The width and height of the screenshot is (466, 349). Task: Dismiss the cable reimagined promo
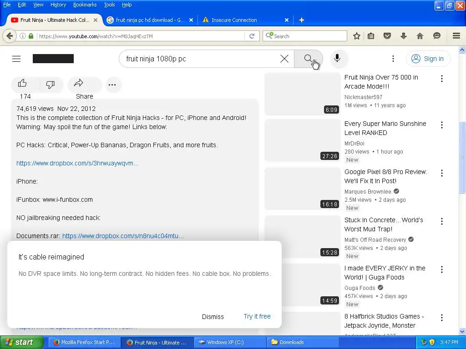(x=213, y=317)
